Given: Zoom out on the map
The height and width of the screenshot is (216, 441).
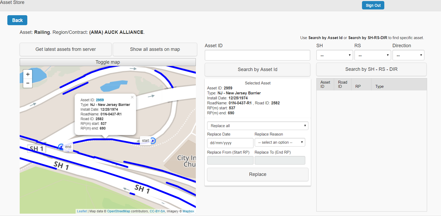Looking at the screenshot, I should coord(28,83).
